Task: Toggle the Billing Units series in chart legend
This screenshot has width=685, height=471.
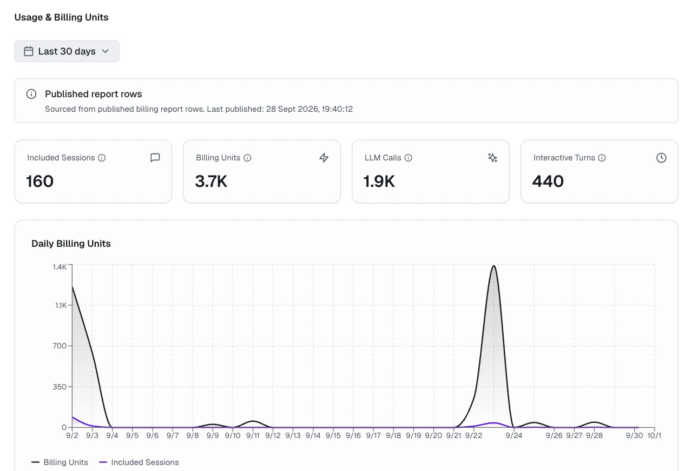Action: coord(60,462)
